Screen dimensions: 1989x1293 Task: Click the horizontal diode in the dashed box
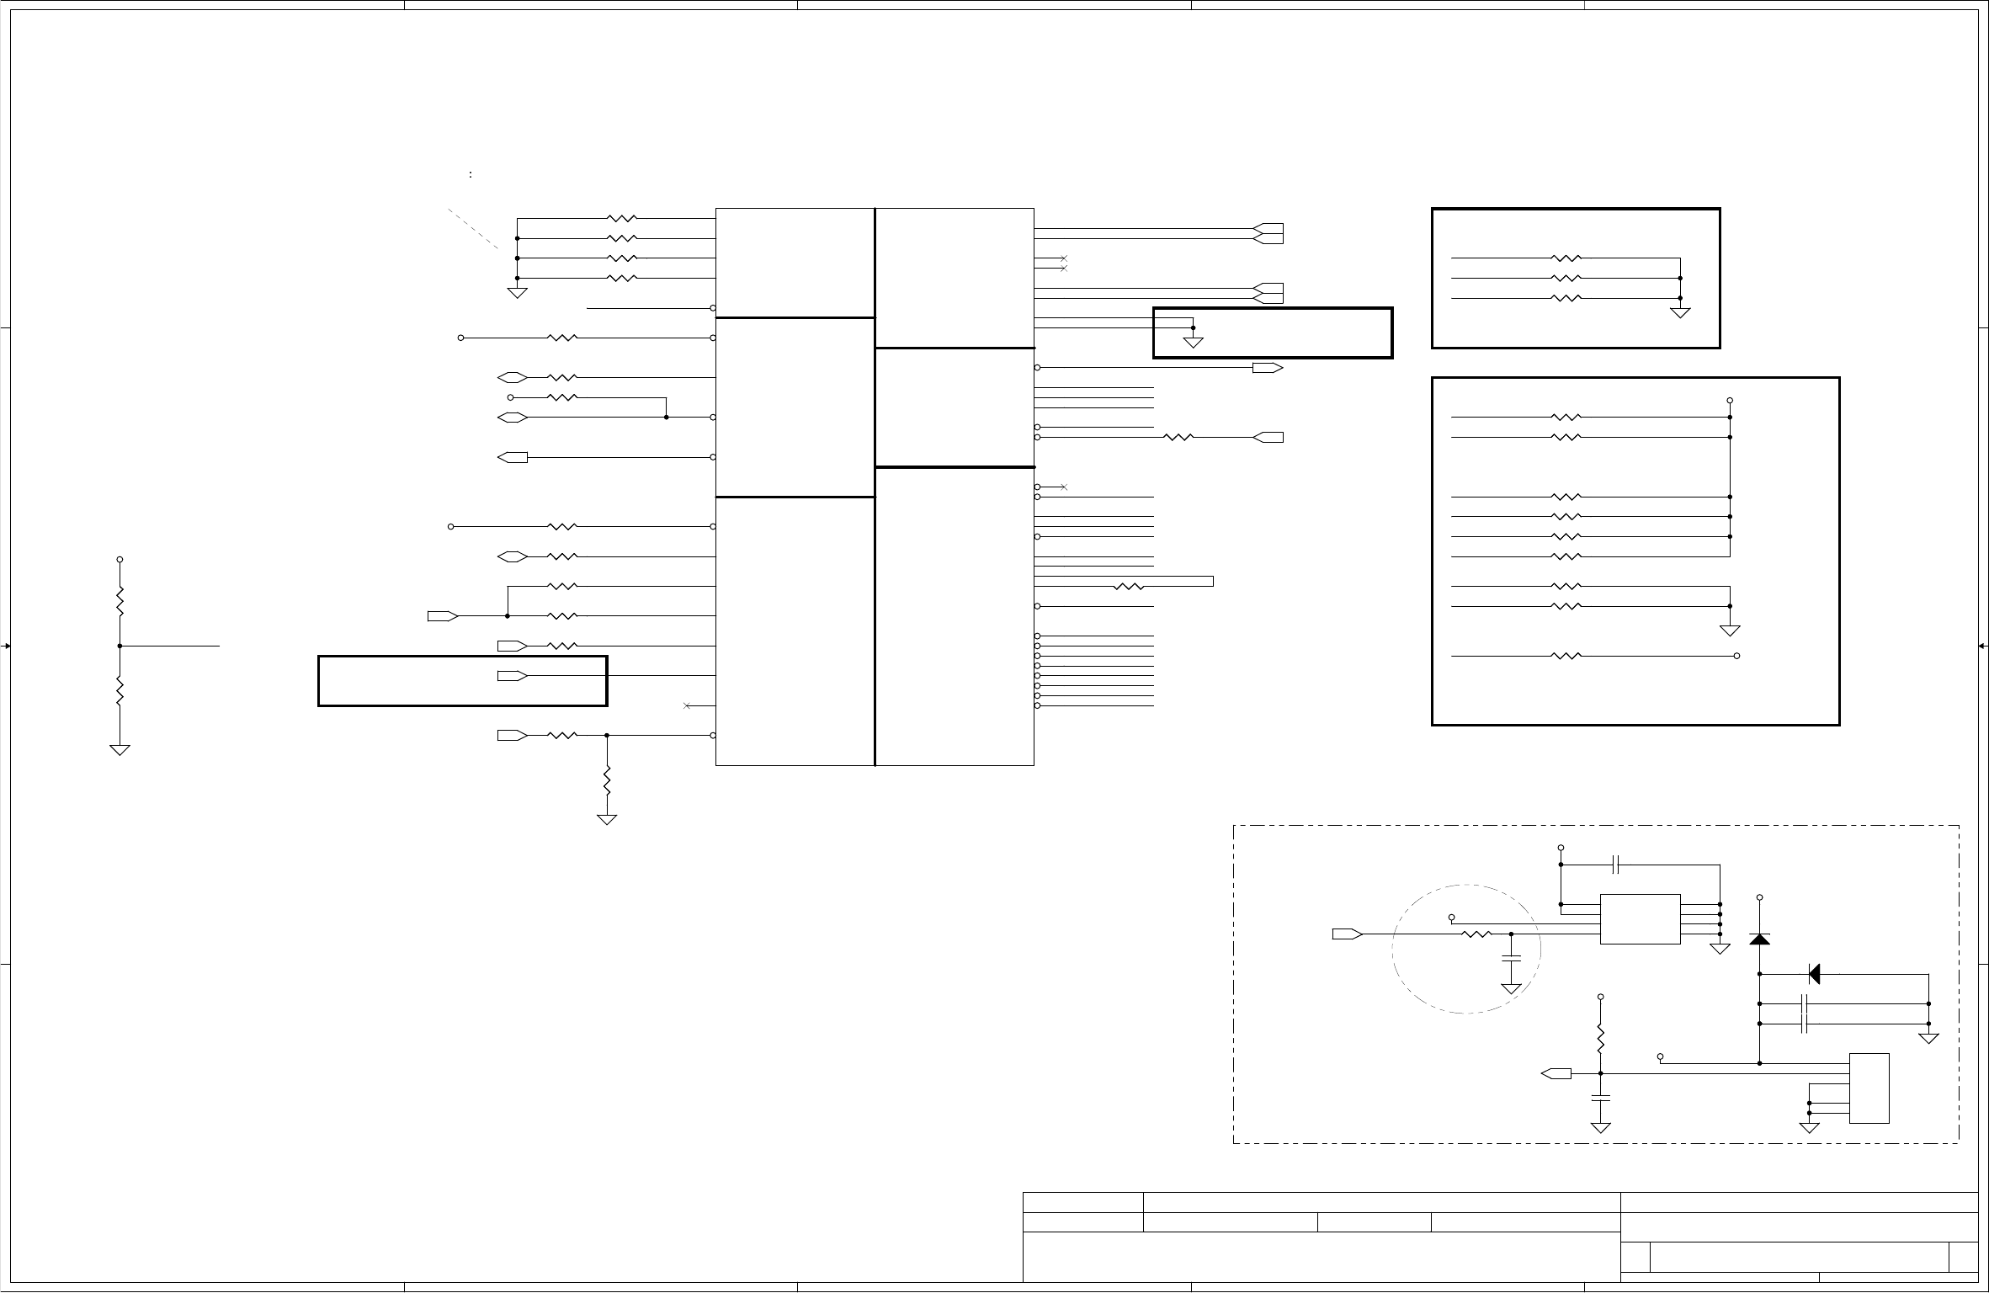point(1814,974)
